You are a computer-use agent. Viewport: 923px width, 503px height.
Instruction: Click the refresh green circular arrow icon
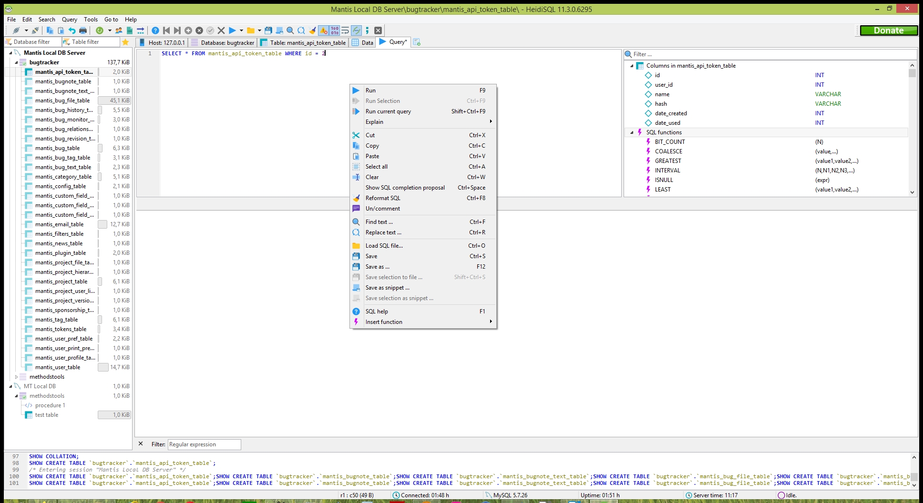100,30
